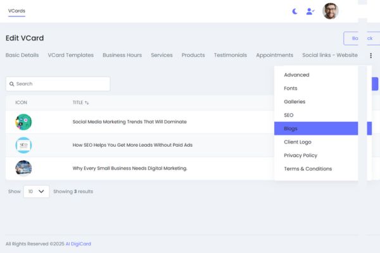Click the 'Showing 3 results' text

click(x=73, y=192)
